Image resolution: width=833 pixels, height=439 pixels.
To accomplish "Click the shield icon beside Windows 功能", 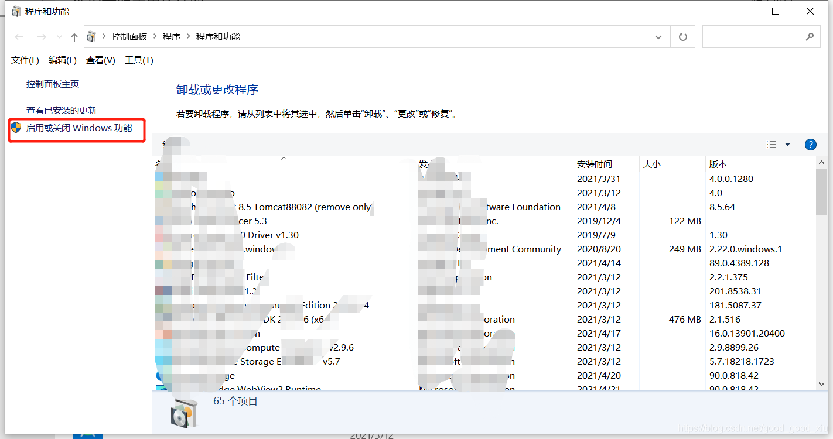I will (x=16, y=128).
